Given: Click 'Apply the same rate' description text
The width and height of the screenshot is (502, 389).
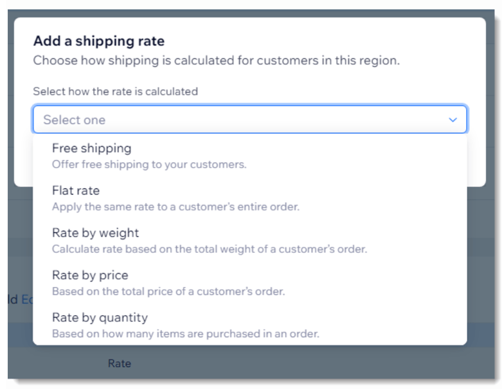Looking at the screenshot, I should tap(175, 207).
